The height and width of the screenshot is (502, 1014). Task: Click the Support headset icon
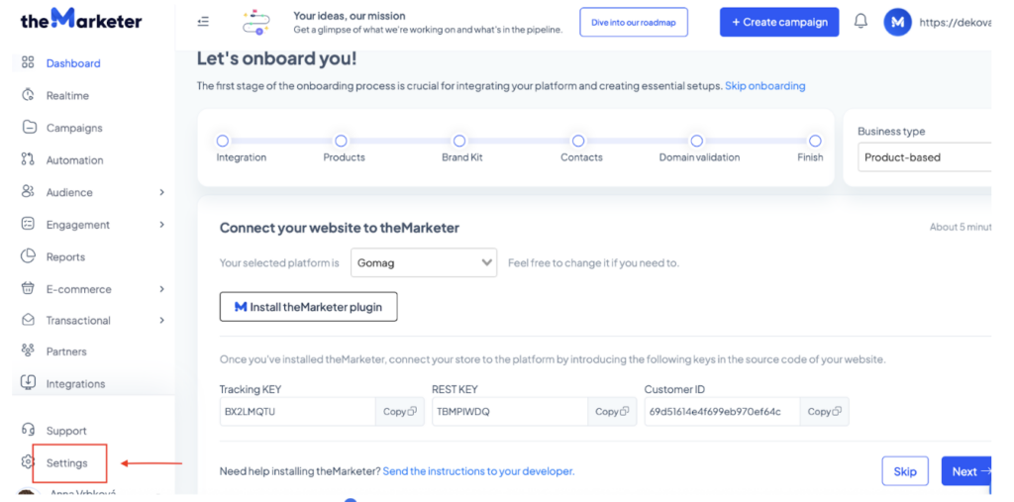point(28,431)
